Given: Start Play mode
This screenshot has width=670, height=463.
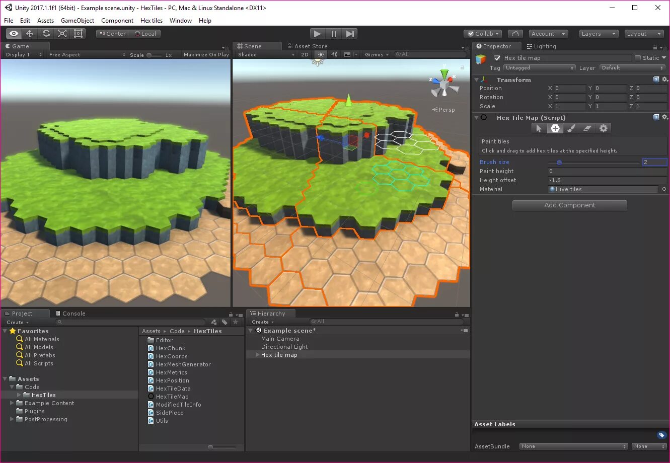Looking at the screenshot, I should point(317,34).
